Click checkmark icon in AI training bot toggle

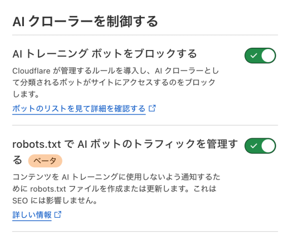click(x=254, y=56)
